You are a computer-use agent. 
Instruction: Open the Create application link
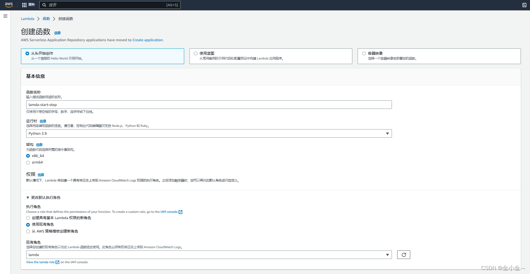(148, 40)
